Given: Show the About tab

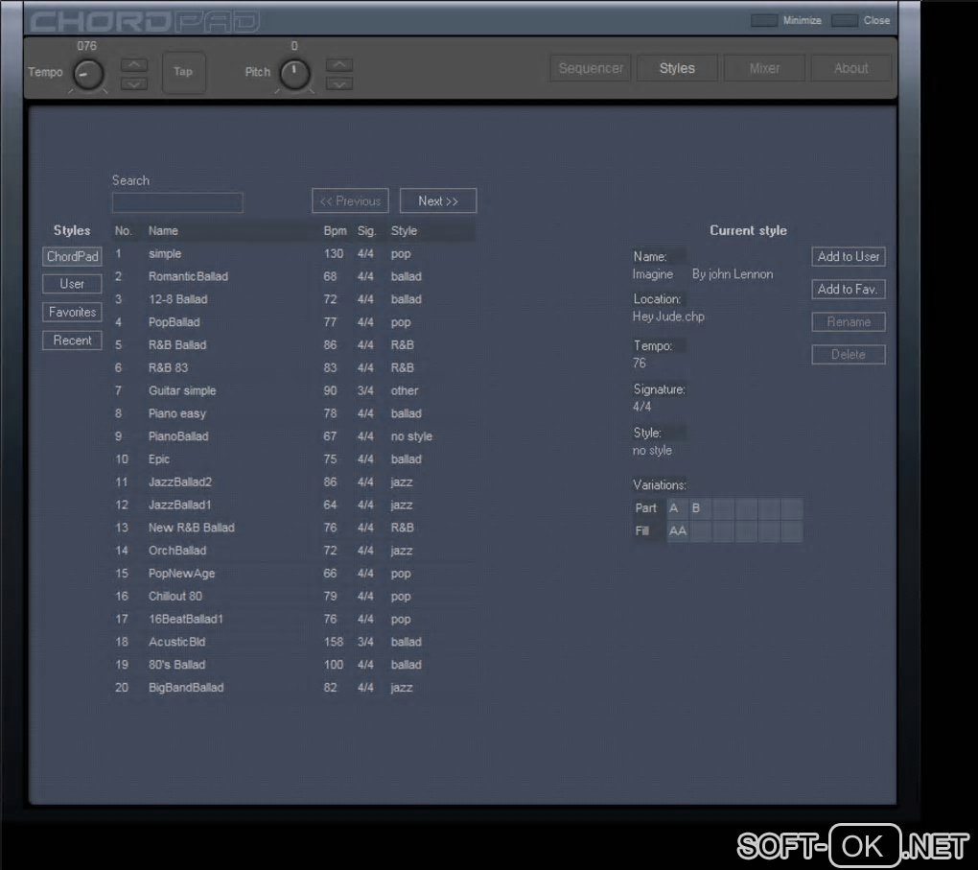Looking at the screenshot, I should click(x=851, y=68).
